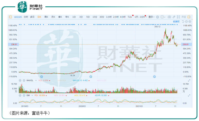Image resolution: width=199 pixels, height=121 pixels.
Task: Click event marker on the 2020 axis
Action: pos(91,77)
